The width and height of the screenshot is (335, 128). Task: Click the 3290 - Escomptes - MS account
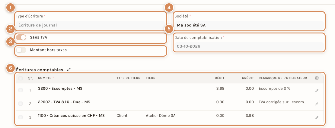click(60, 89)
